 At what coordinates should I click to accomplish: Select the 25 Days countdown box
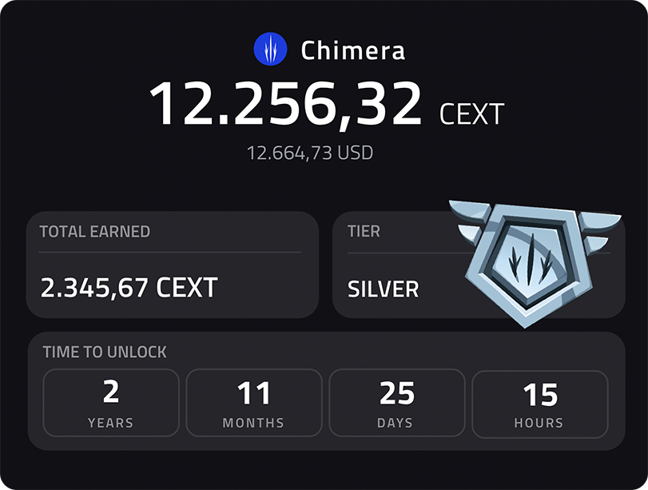[396, 402]
